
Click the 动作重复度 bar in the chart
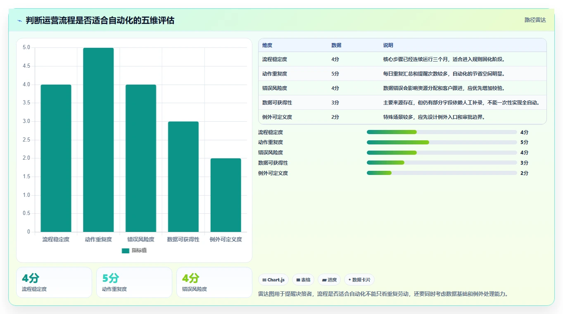pyautogui.click(x=98, y=140)
